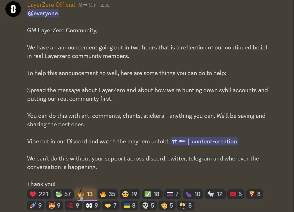Click the clinking glasses reaction with 8
Viewport: 294px width, 212px height.
186,206
